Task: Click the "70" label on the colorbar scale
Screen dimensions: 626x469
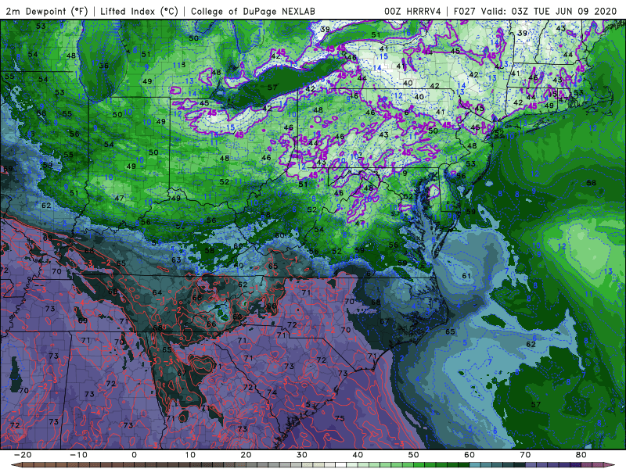Action: coord(525,455)
